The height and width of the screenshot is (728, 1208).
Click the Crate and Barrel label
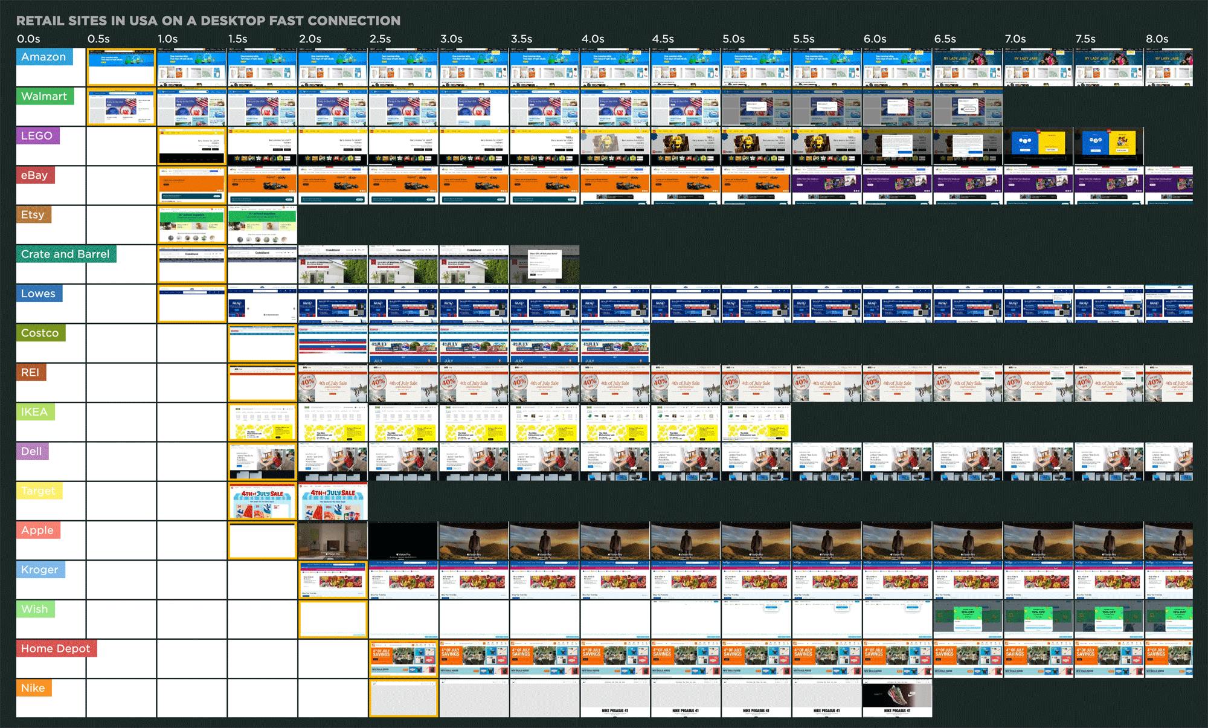click(65, 254)
